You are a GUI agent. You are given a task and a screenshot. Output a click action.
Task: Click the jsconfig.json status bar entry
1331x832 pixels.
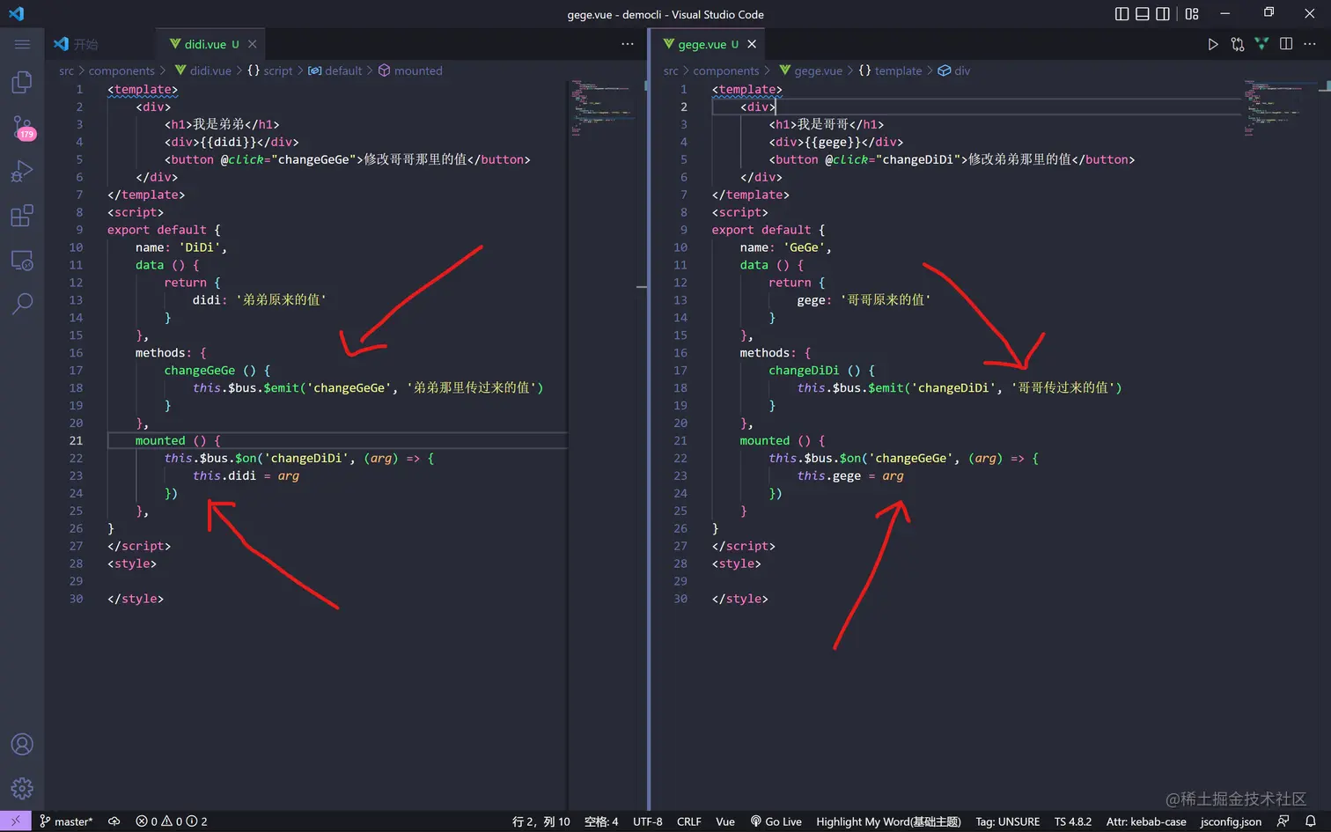coord(1231,821)
